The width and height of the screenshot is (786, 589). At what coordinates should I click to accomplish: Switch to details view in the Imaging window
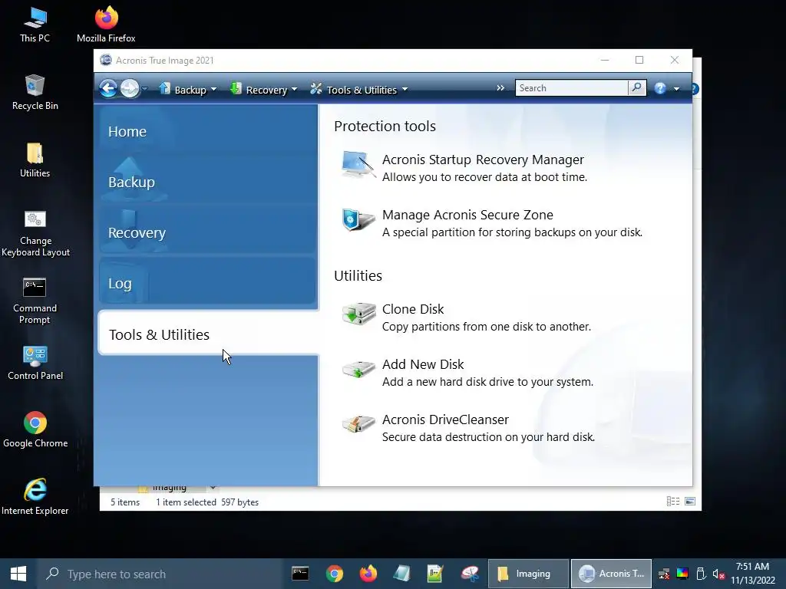(672, 502)
